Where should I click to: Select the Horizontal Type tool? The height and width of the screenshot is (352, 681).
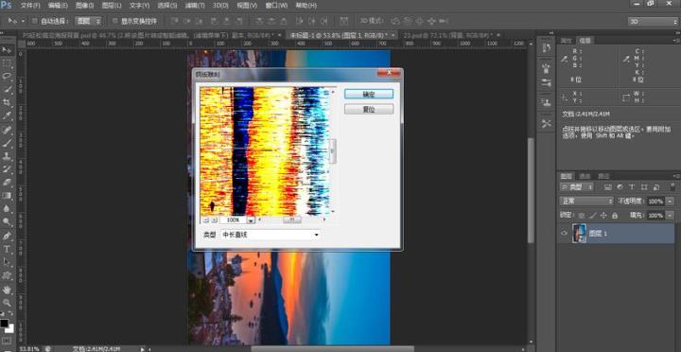point(7,249)
